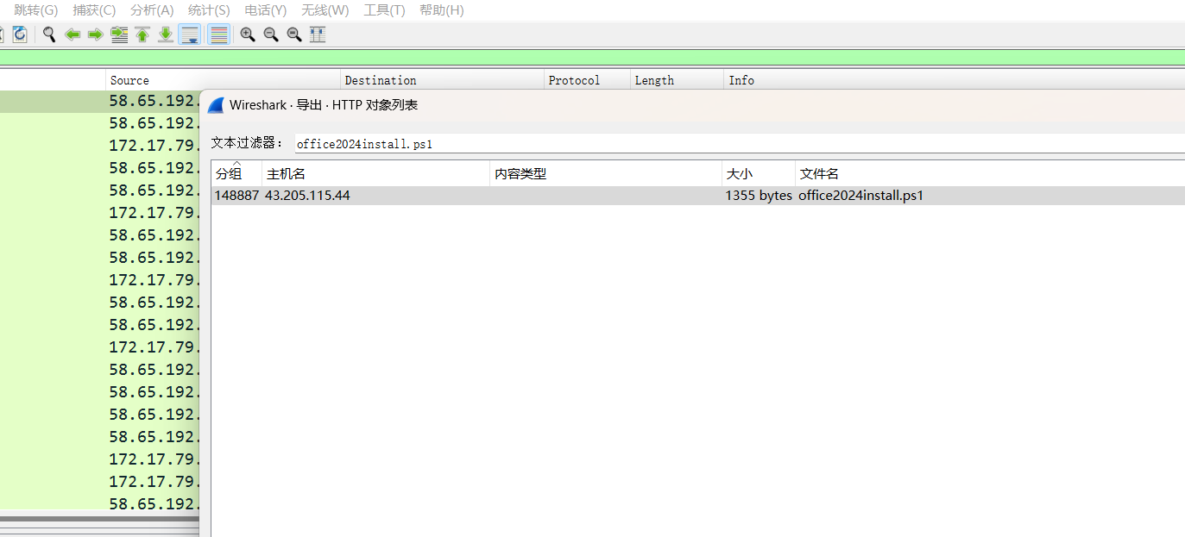The height and width of the screenshot is (537, 1185).
Task: Zoom in main window text
Action: [248, 34]
